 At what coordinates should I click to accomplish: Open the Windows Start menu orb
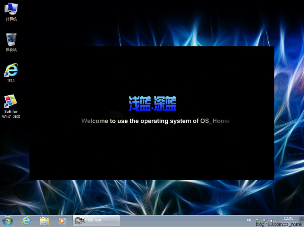[8, 221]
